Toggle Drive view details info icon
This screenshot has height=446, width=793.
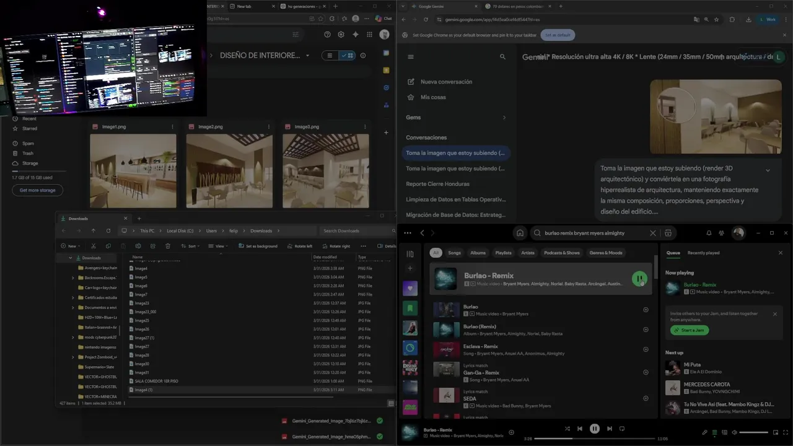363,55
